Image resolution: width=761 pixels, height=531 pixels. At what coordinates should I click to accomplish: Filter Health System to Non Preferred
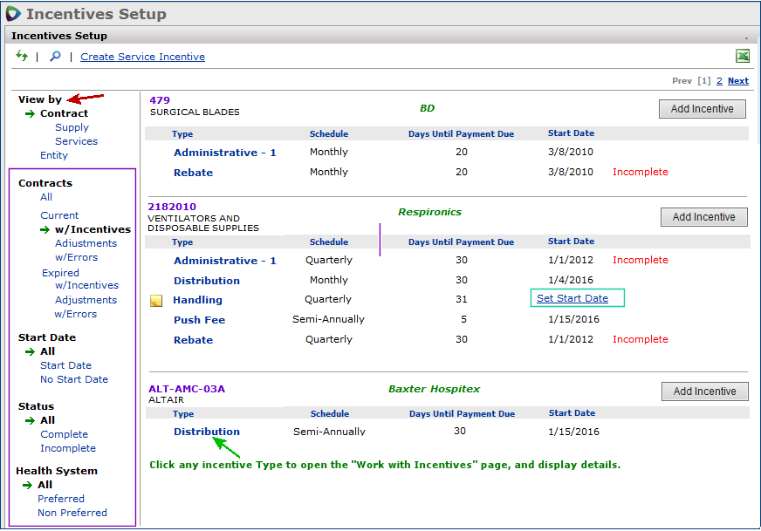click(72, 513)
